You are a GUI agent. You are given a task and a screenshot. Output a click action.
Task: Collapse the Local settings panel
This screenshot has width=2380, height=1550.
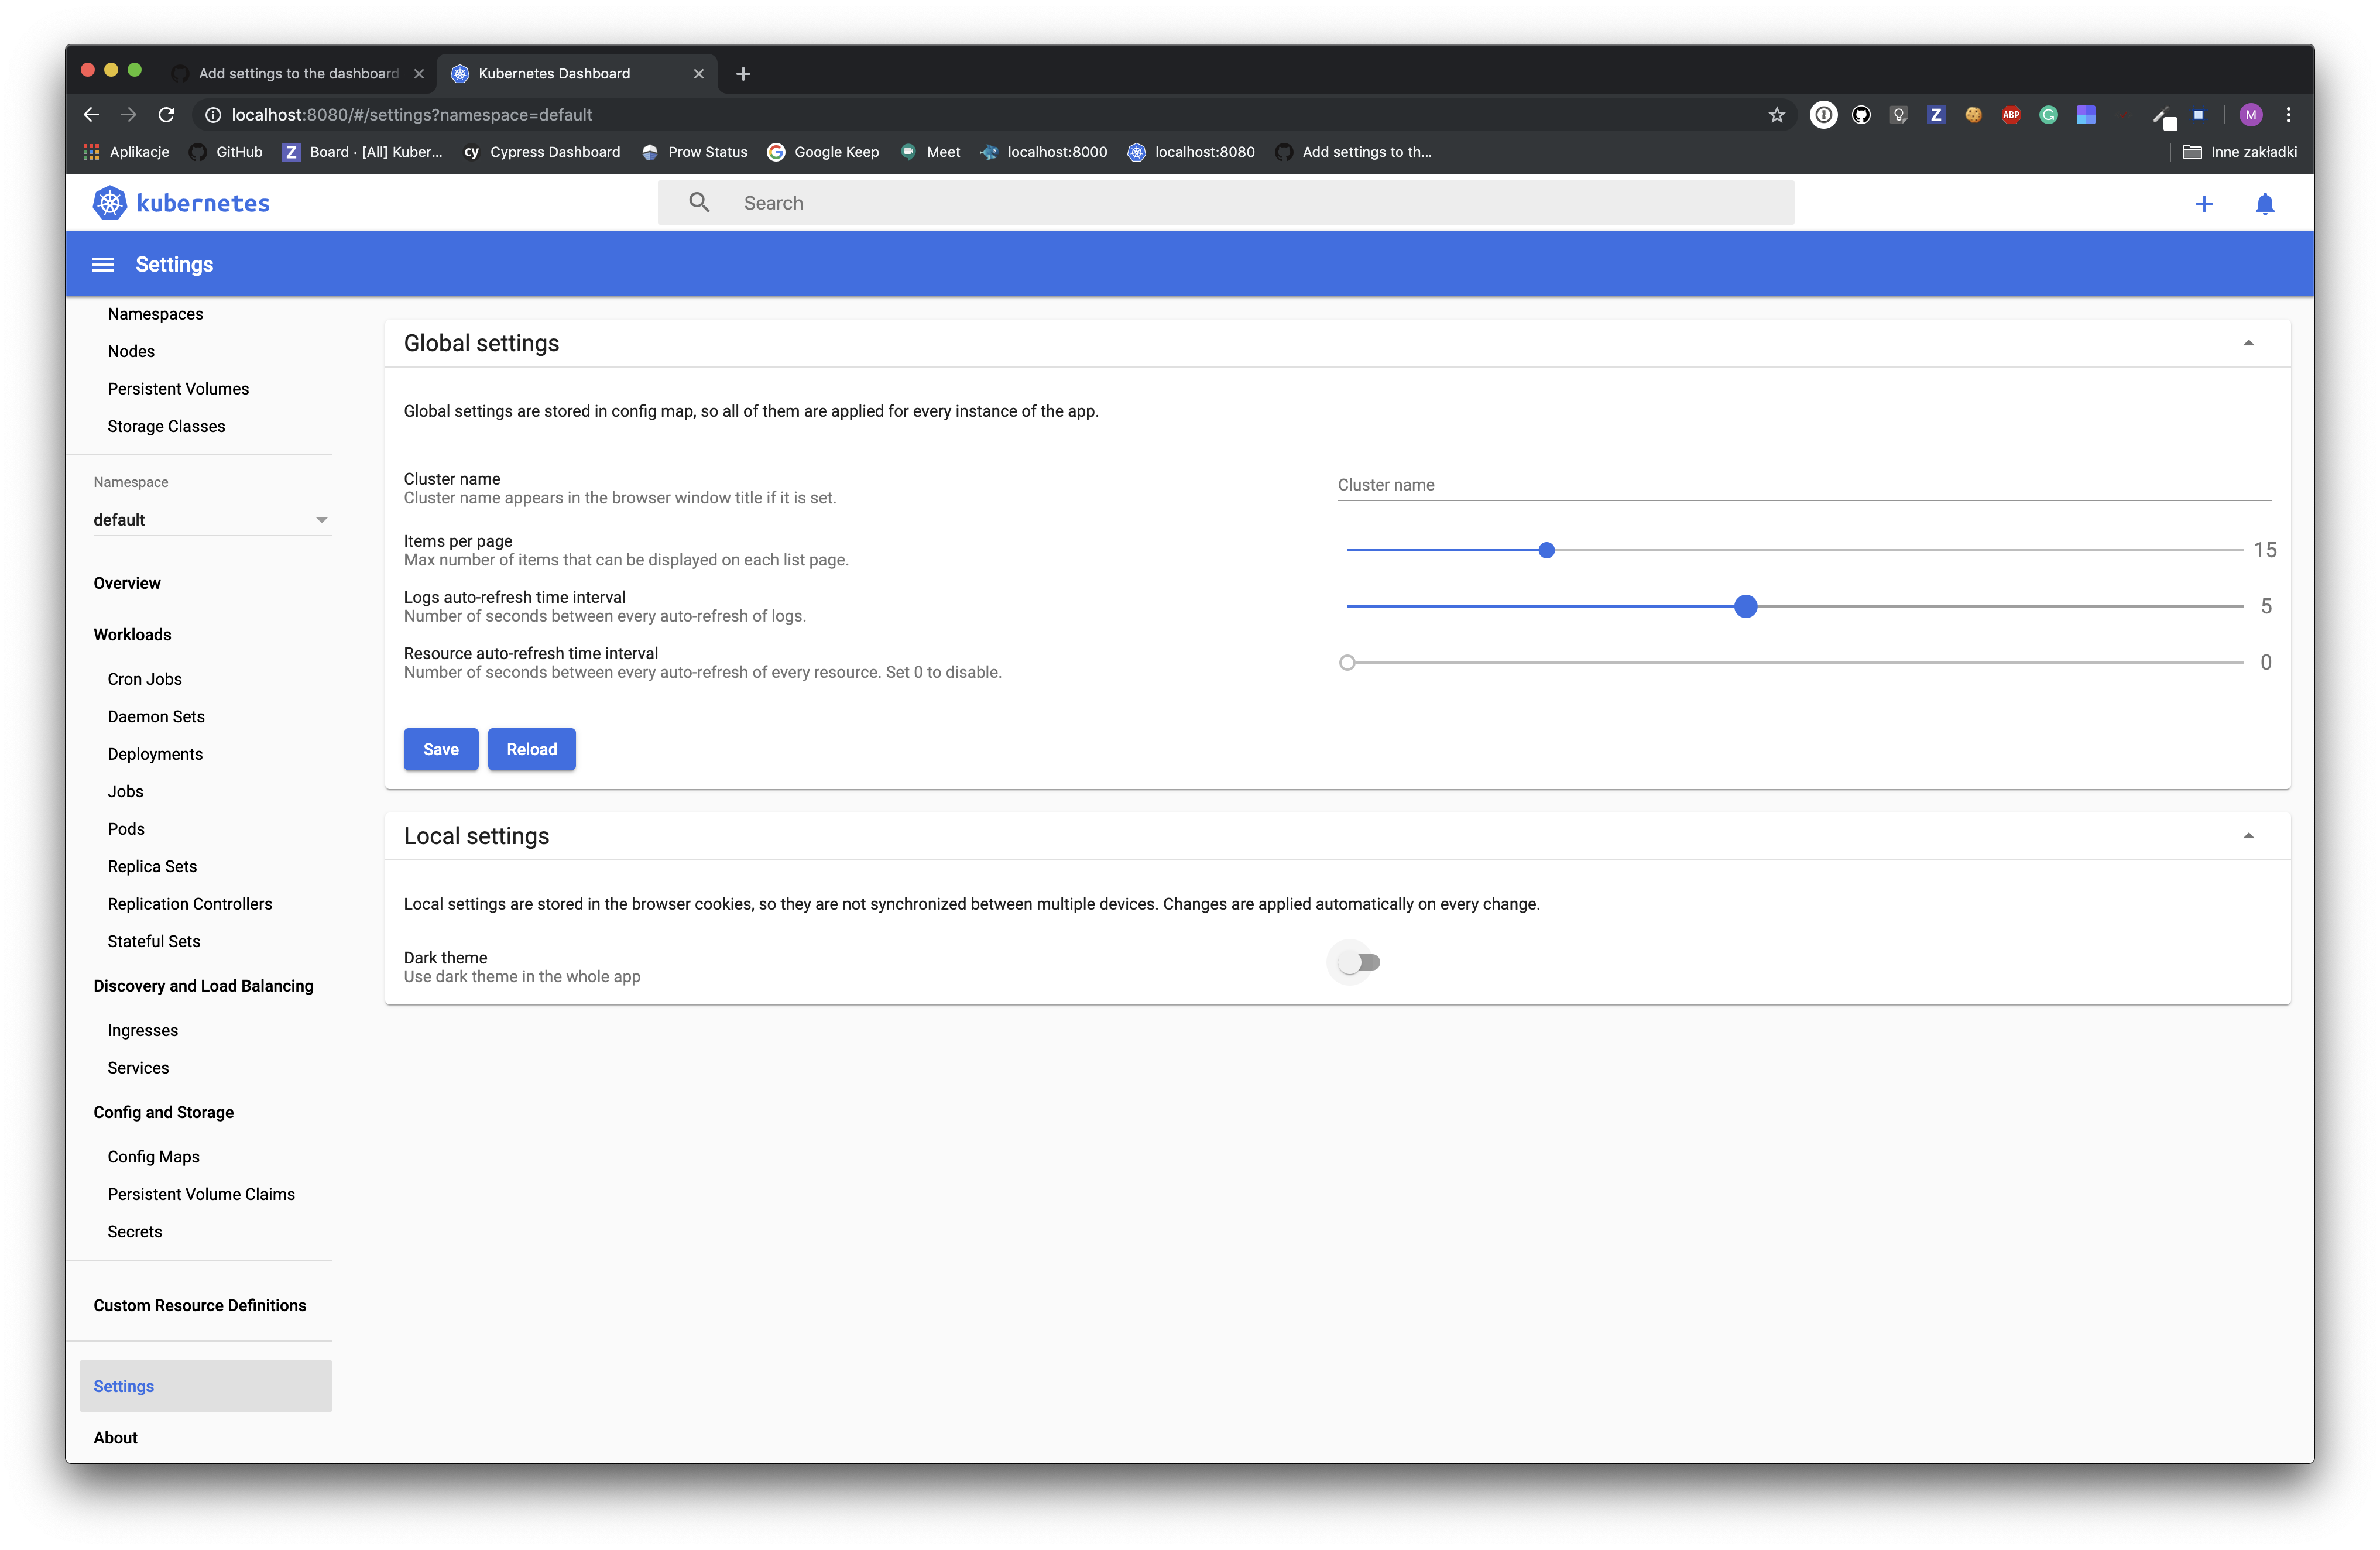(2248, 835)
